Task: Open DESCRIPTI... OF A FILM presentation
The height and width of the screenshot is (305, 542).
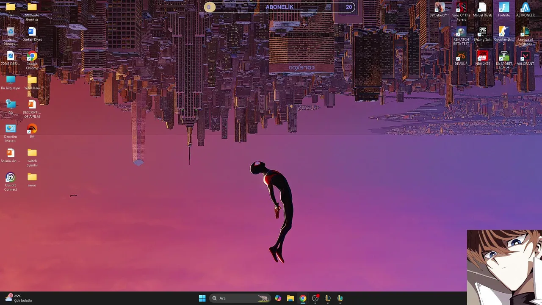Action: click(32, 109)
